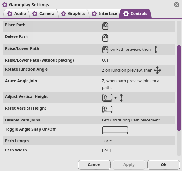The height and width of the screenshot is (171, 182).
Task: Click the Shift key icon for Adjust Vertical Height
Action: click(107, 98)
